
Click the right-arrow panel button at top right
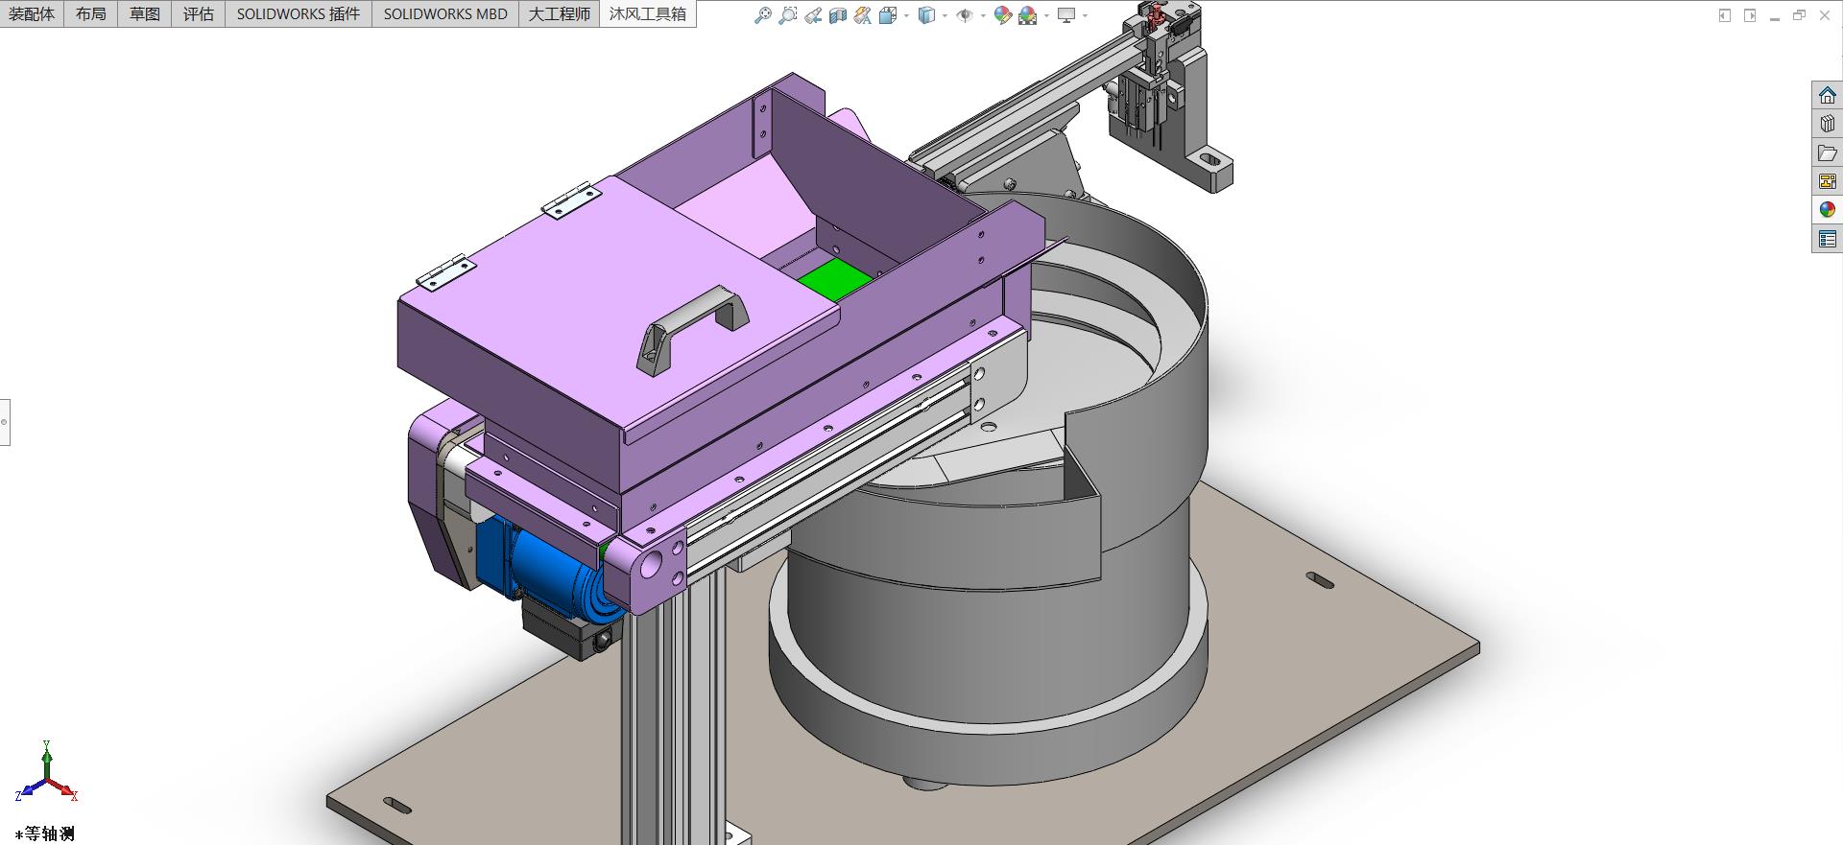tap(1750, 15)
